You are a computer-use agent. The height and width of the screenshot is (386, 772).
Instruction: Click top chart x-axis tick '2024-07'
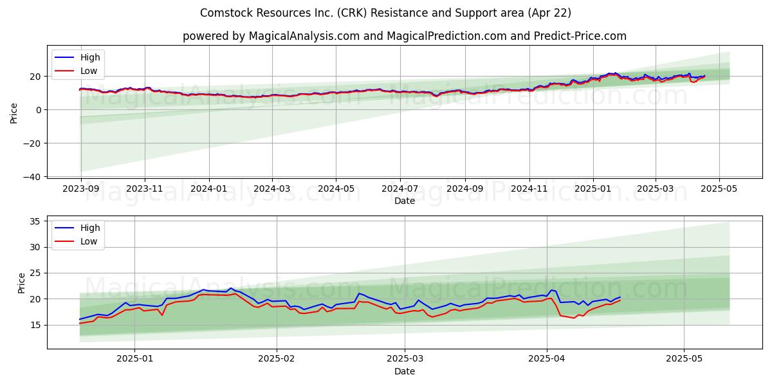click(x=400, y=190)
